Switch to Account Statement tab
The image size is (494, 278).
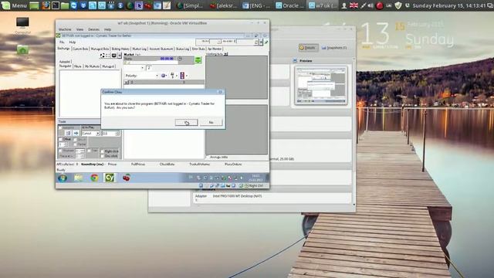tap(161, 49)
